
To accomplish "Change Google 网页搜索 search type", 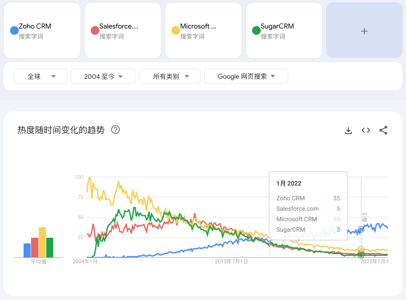I will click(x=246, y=76).
